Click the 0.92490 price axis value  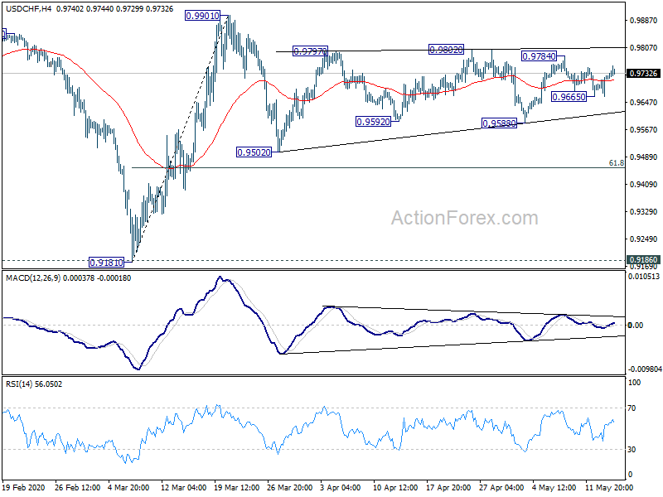[643, 239]
